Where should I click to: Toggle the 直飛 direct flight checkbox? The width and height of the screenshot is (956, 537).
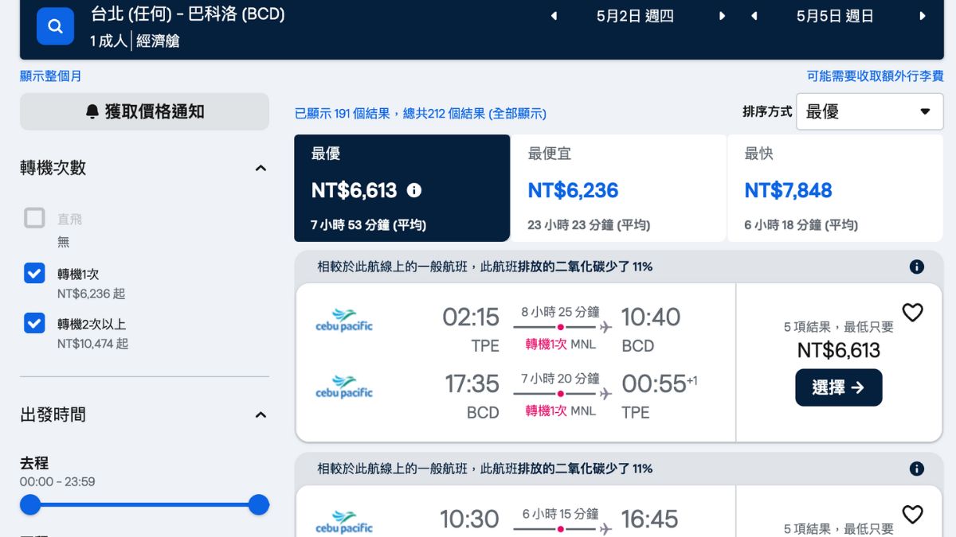click(34, 218)
